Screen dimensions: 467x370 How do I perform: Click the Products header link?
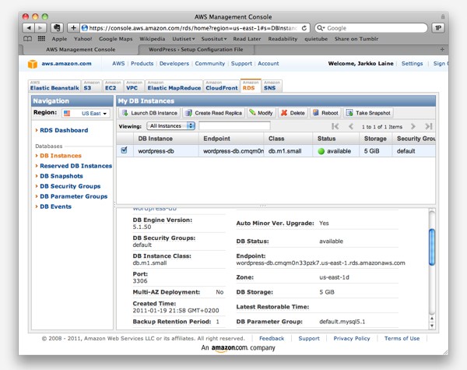(x=142, y=64)
